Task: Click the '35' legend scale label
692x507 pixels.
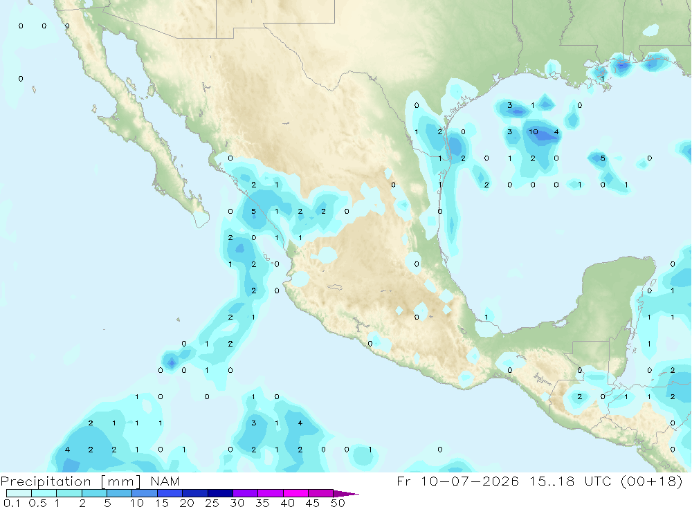Action: coord(262,503)
